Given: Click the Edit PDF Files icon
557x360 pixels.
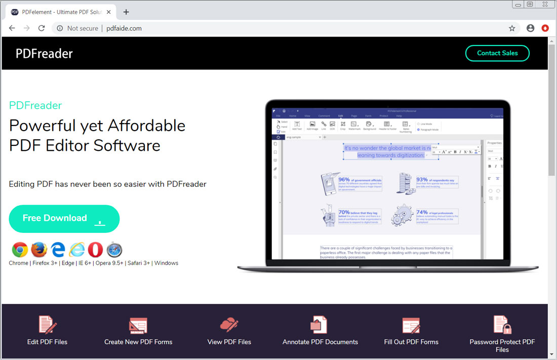Looking at the screenshot, I should 48,325.
